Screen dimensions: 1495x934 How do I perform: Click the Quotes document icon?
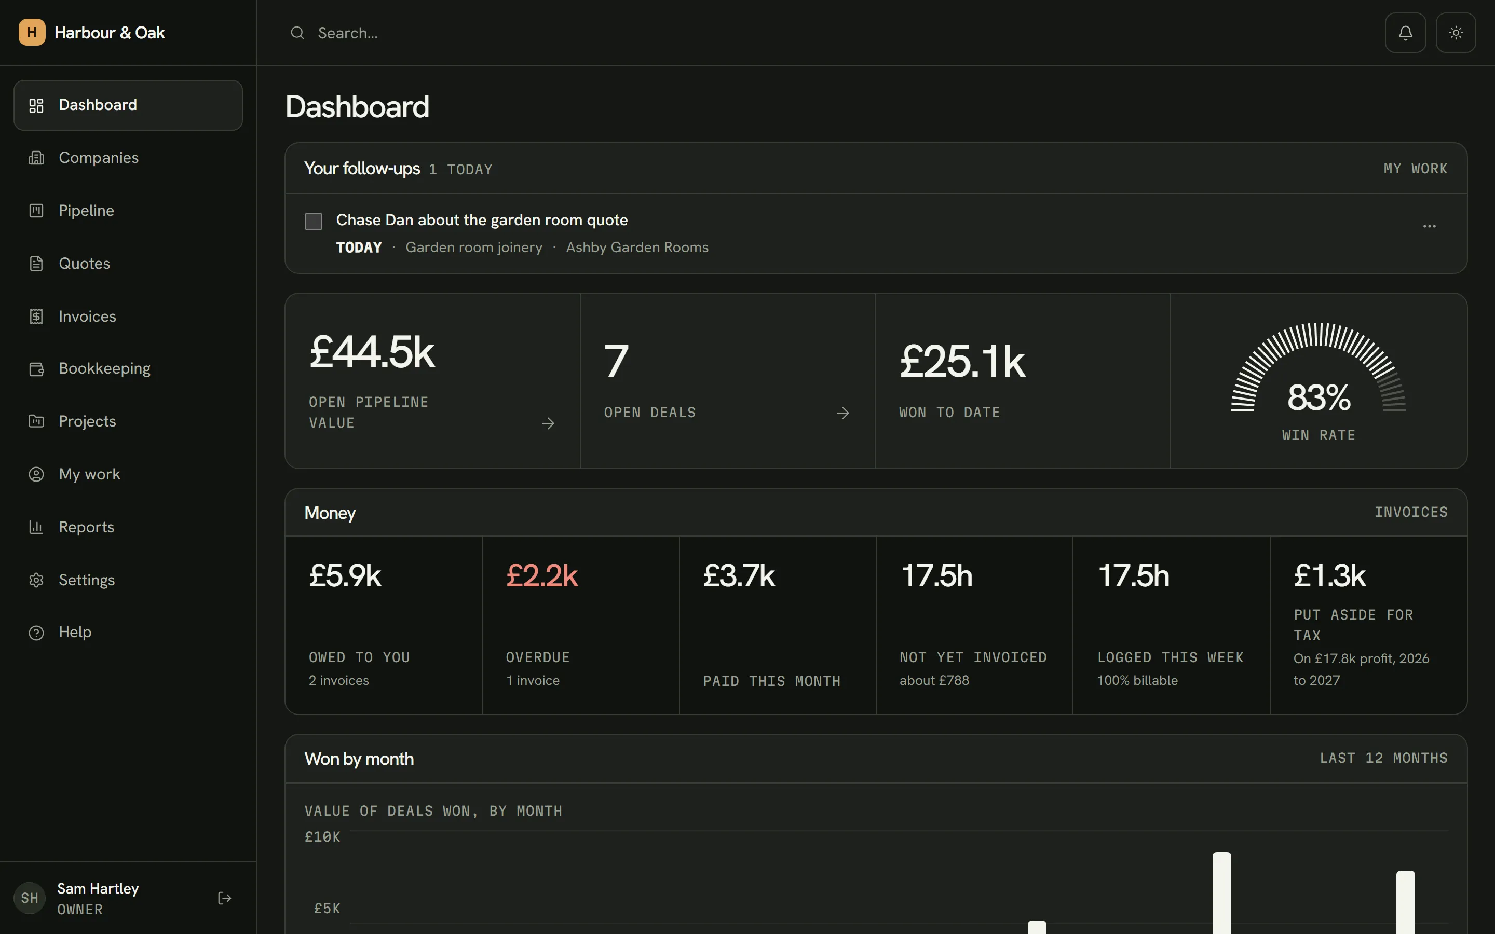(36, 264)
